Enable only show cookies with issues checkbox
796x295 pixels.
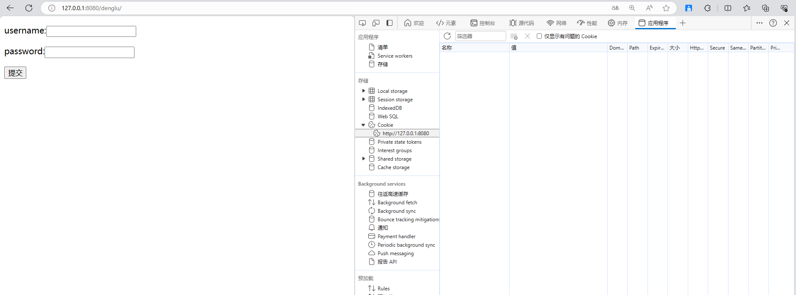pyautogui.click(x=539, y=36)
